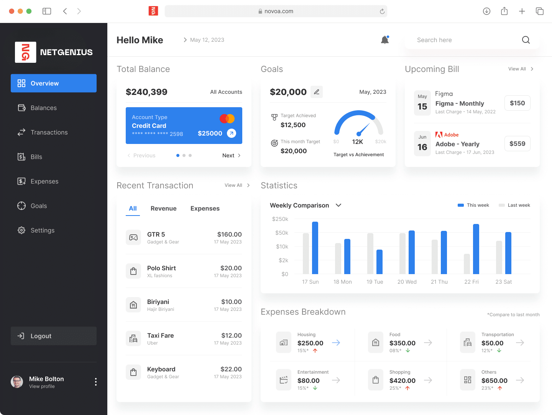Image resolution: width=552 pixels, height=415 pixels.
Task: Click the search magnifier icon
Action: (x=526, y=40)
